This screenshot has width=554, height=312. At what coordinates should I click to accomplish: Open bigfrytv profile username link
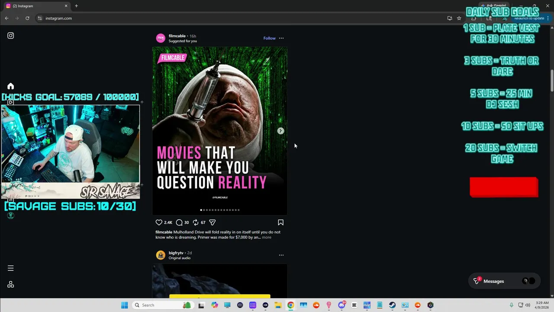click(176, 253)
